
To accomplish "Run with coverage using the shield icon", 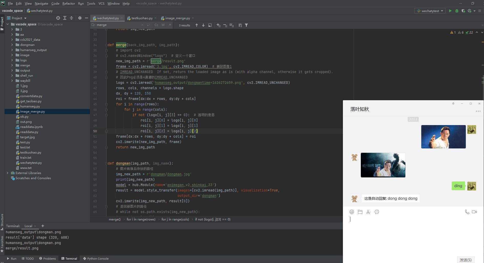I will tap(463, 11).
